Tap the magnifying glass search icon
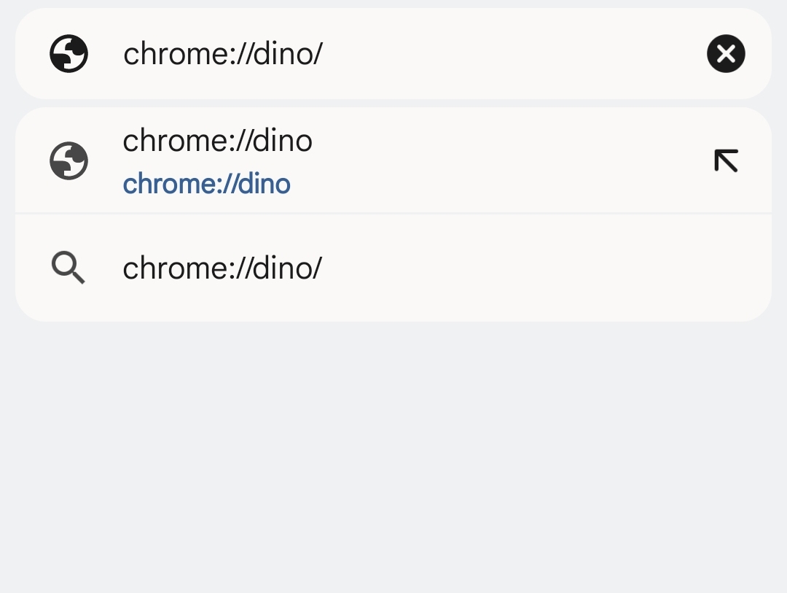Viewport: 787px width, 593px height. pyautogui.click(x=68, y=268)
